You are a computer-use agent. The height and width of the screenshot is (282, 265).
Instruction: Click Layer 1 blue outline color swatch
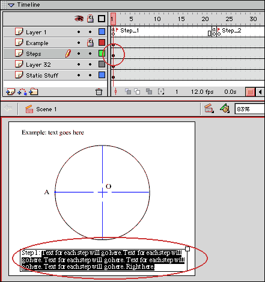[x=102, y=32]
